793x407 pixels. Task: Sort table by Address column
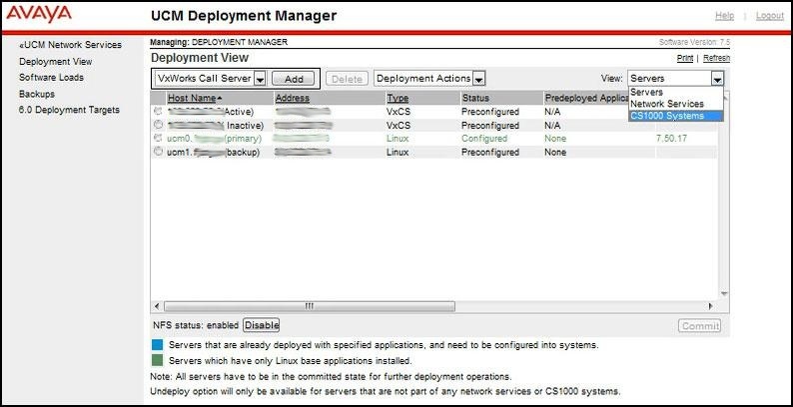[x=293, y=98]
